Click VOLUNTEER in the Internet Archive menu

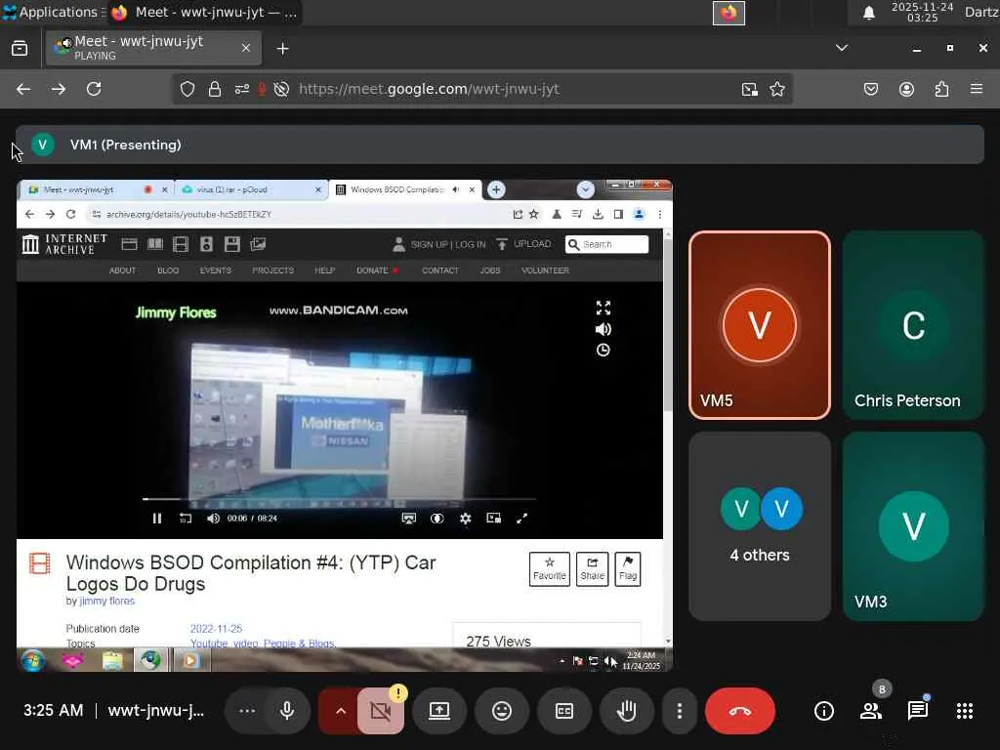[545, 271]
